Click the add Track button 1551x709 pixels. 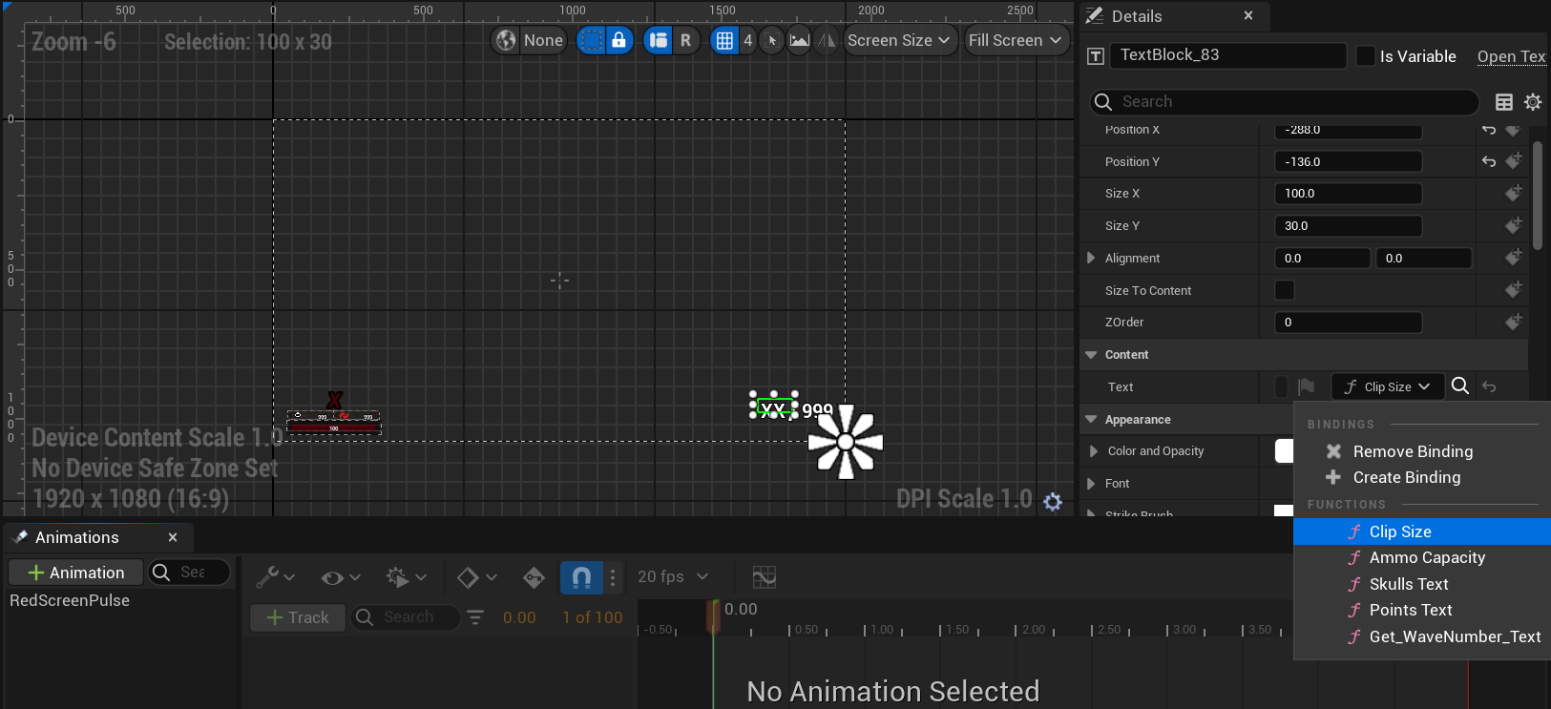pos(298,617)
